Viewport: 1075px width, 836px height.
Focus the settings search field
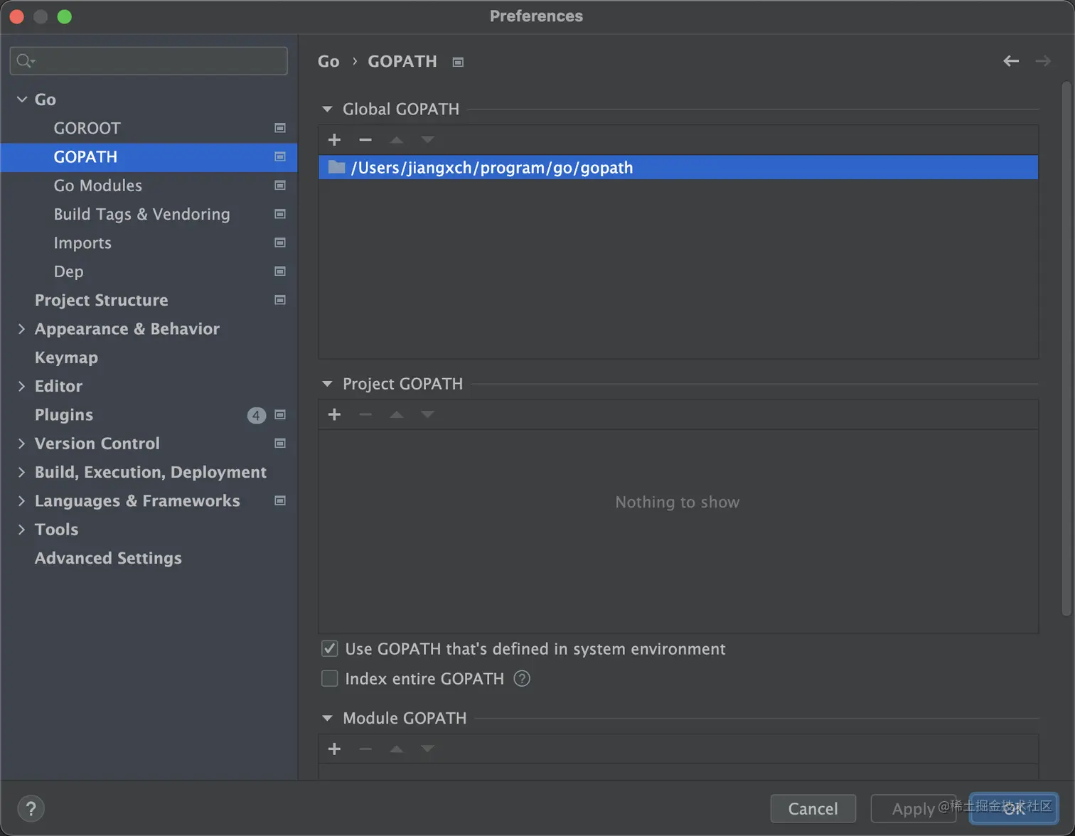(149, 61)
